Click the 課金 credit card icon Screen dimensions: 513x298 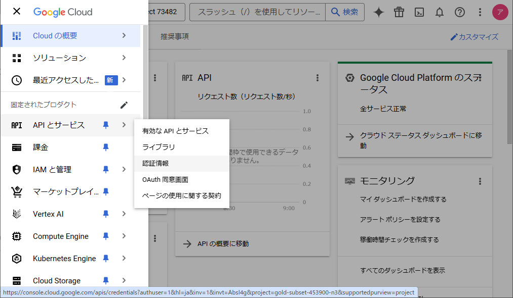pos(16,147)
